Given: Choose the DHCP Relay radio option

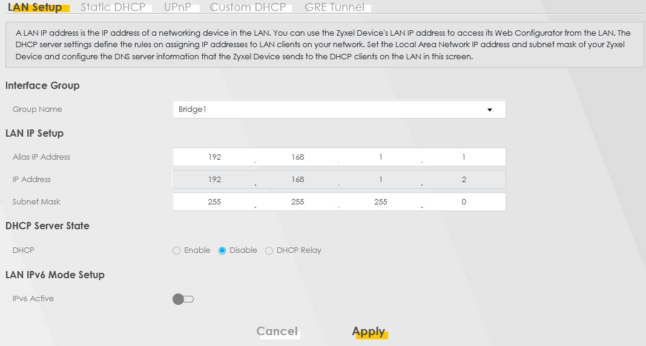Looking at the screenshot, I should (x=269, y=250).
